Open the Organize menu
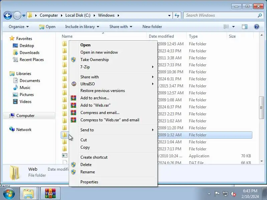267x200 pixels. click(19, 27)
